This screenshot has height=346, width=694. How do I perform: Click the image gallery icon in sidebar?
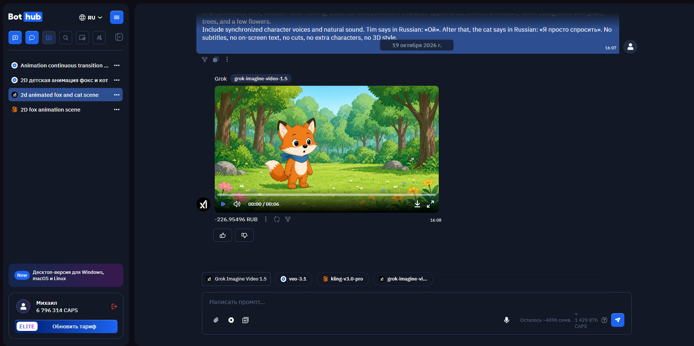(x=83, y=38)
